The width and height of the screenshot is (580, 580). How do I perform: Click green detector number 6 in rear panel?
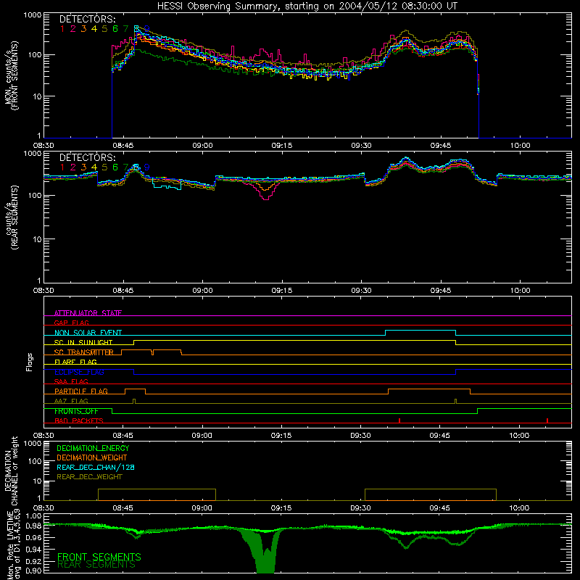[115, 167]
